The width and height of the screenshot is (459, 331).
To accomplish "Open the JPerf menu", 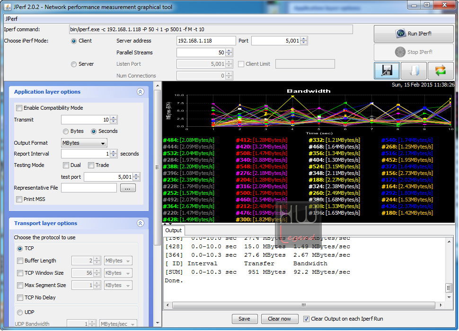I will (11, 19).
